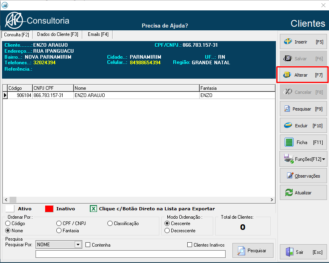Click the Ficha green sheet icon
Image resolution: width=329 pixels, height=263 pixels.
289,142
